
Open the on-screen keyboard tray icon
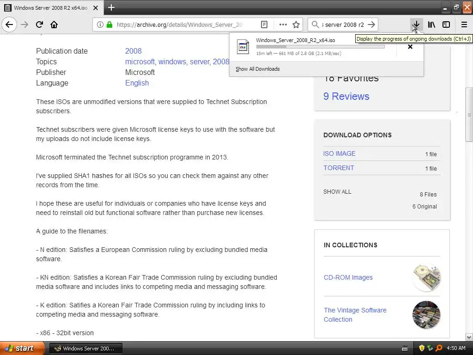point(405,349)
